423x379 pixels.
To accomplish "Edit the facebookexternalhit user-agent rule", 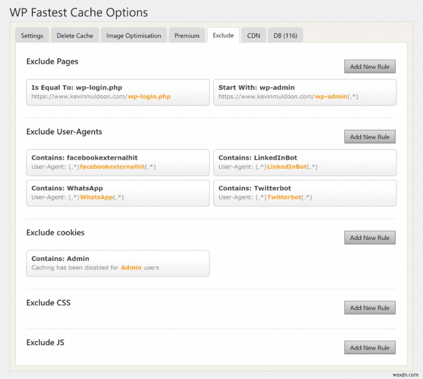I will pos(117,162).
